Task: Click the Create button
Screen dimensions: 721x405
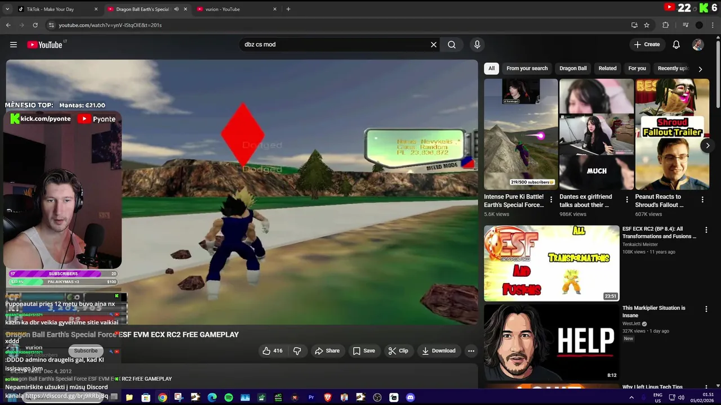Action: point(647,44)
